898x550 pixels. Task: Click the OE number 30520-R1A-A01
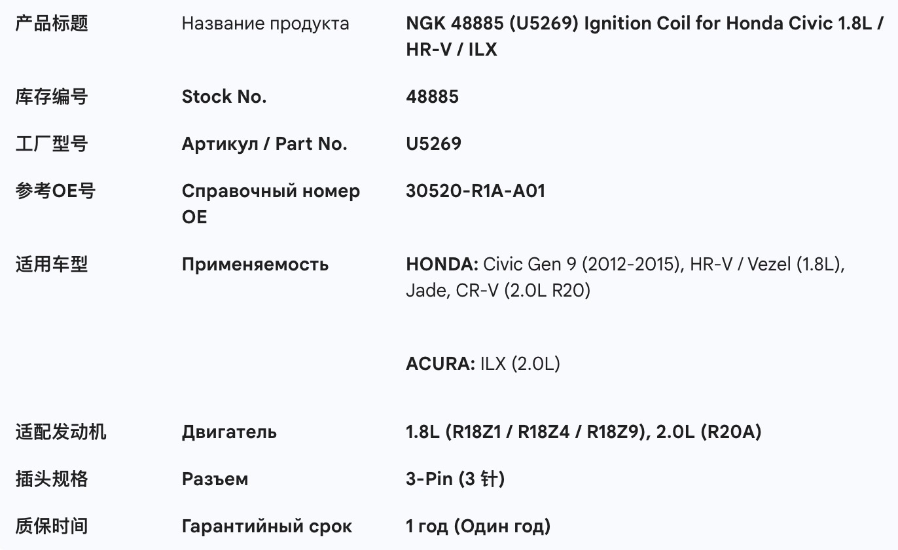coord(475,191)
